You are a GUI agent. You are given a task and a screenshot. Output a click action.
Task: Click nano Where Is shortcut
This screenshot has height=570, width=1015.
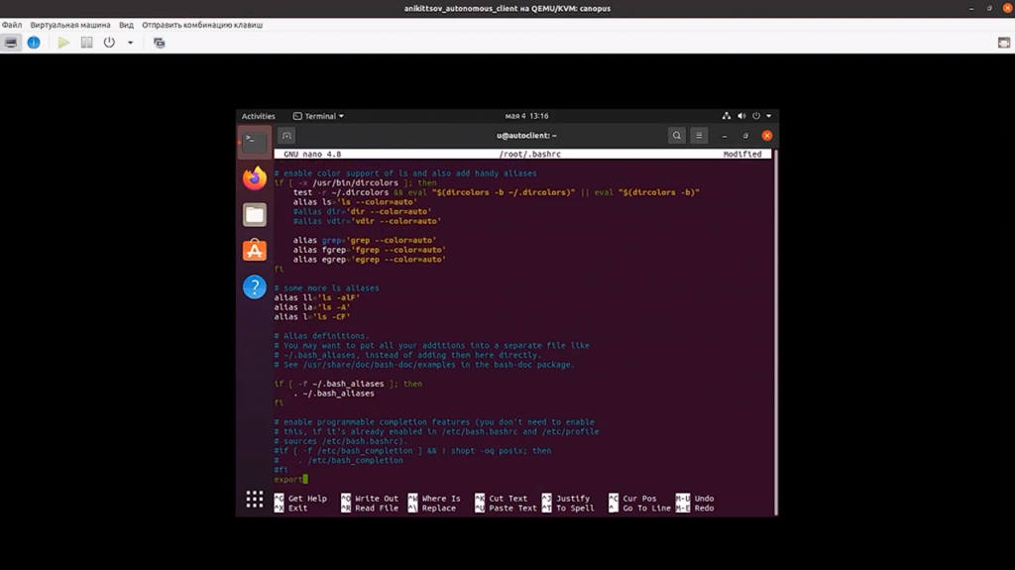point(434,499)
